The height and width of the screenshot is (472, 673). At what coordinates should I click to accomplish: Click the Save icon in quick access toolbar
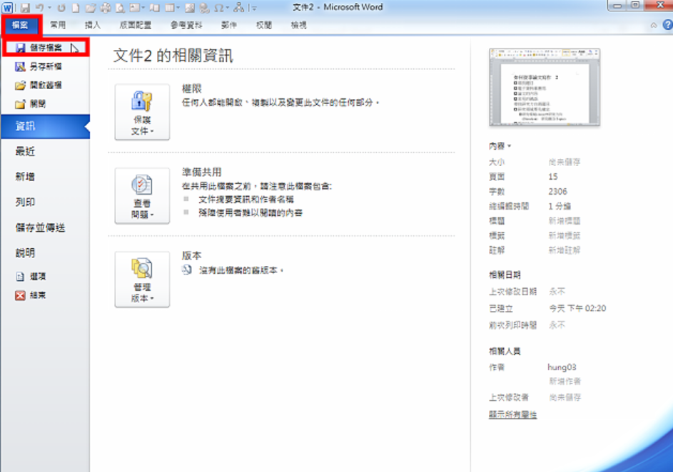(x=25, y=7)
